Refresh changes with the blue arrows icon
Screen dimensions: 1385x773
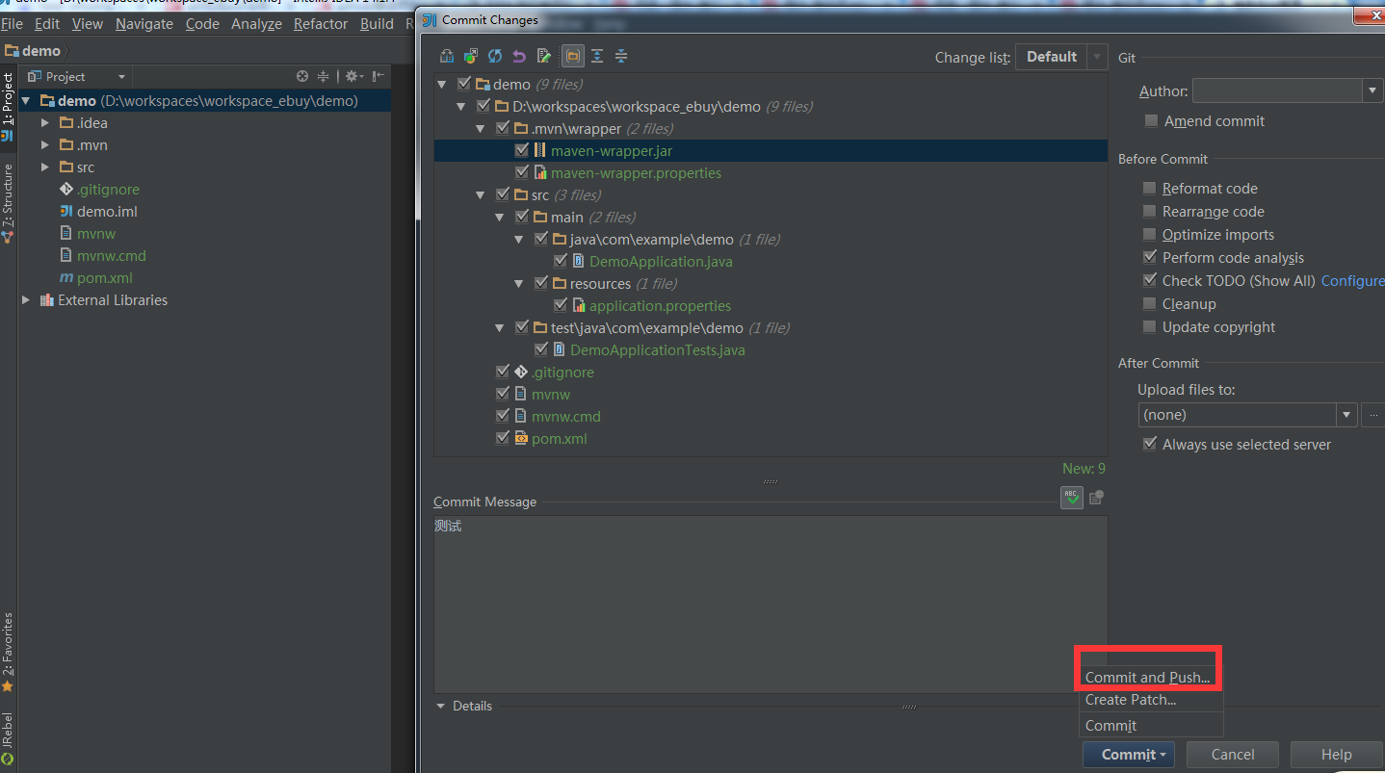(495, 56)
